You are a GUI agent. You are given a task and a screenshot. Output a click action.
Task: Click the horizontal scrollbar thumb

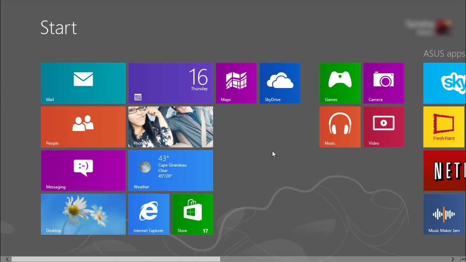pos(116,259)
